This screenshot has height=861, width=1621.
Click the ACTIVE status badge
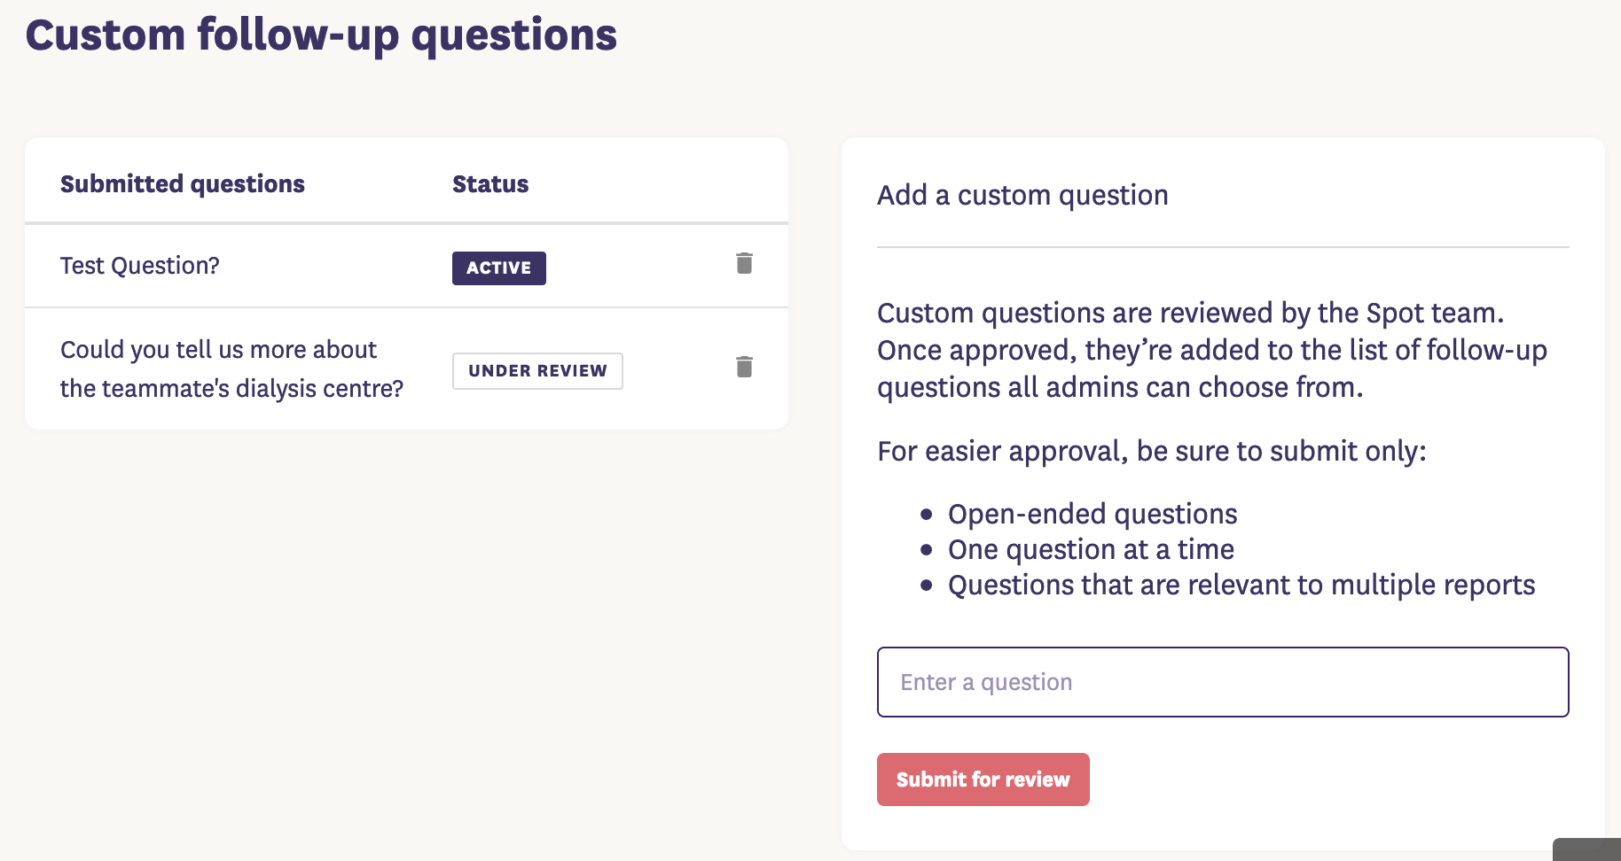[498, 268]
